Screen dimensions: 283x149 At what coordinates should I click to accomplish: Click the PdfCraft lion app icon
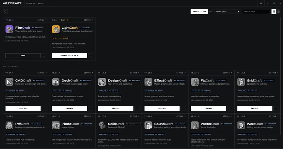point(10,125)
